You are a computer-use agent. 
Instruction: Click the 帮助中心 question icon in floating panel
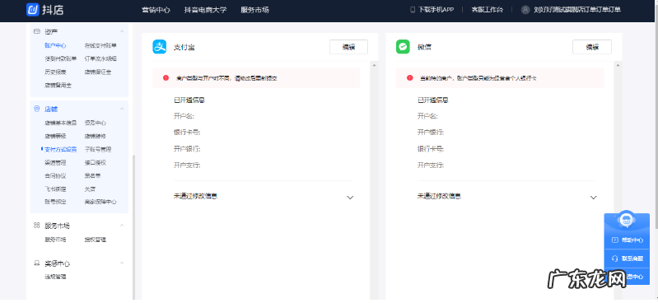[x=615, y=240]
